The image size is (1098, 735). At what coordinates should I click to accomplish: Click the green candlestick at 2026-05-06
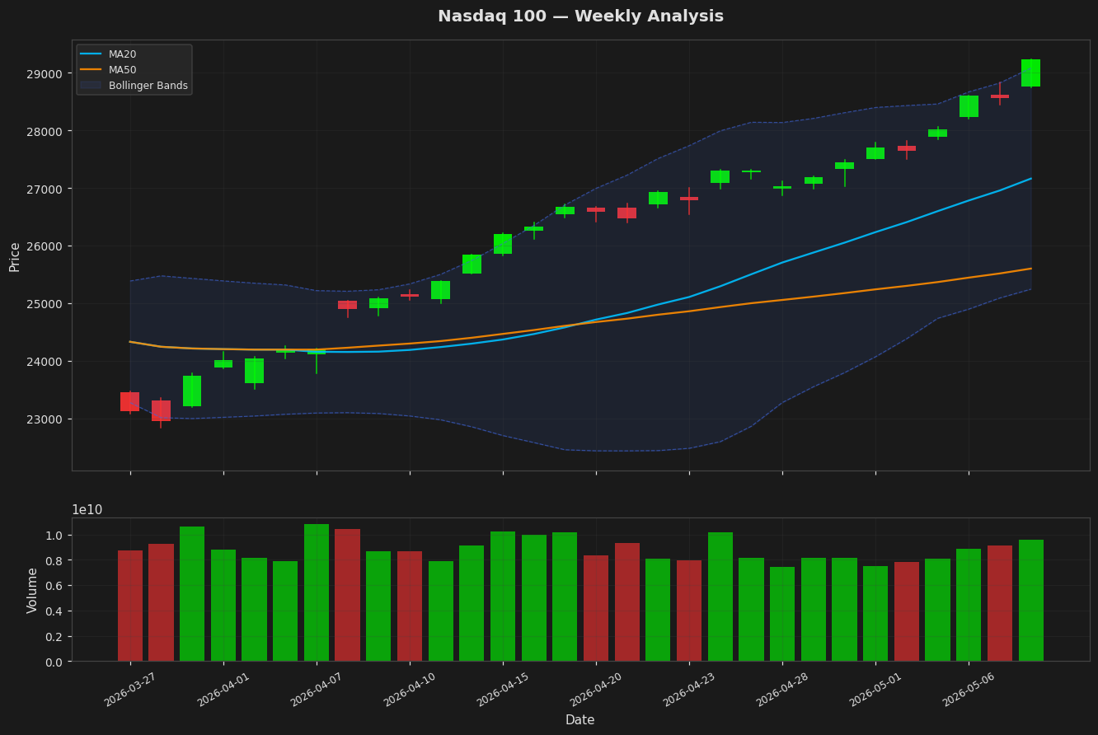[x=969, y=106]
